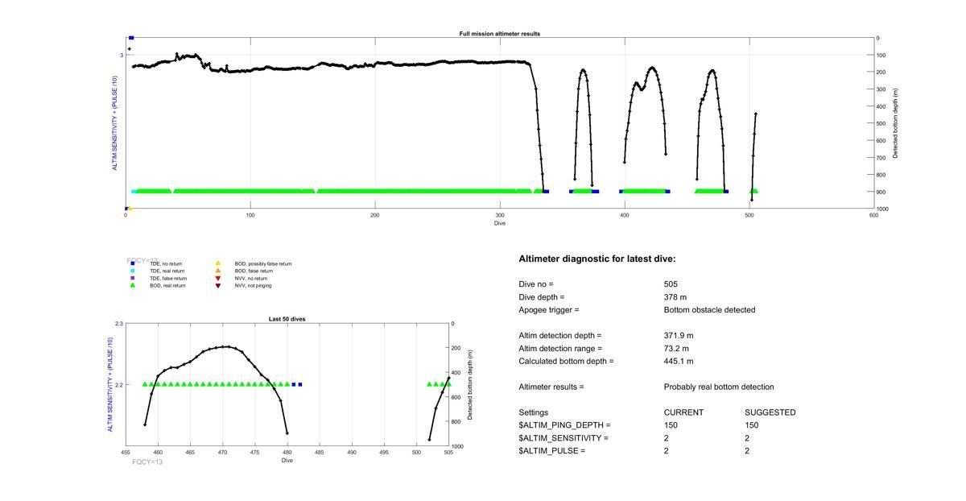Click the 'CURRENT' column header

tap(683, 412)
